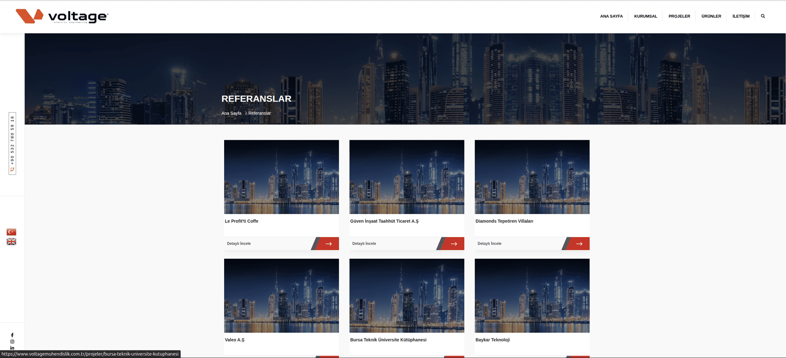Open the Instagram icon in sidebar
This screenshot has height=358, width=786.
[x=12, y=342]
